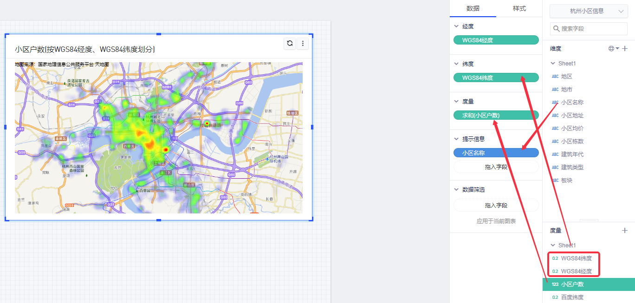Click the globe icon beside 维度

click(x=611, y=49)
